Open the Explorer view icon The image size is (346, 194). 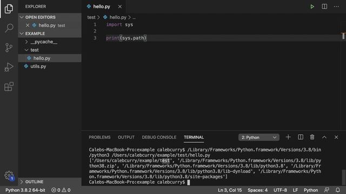9,9
